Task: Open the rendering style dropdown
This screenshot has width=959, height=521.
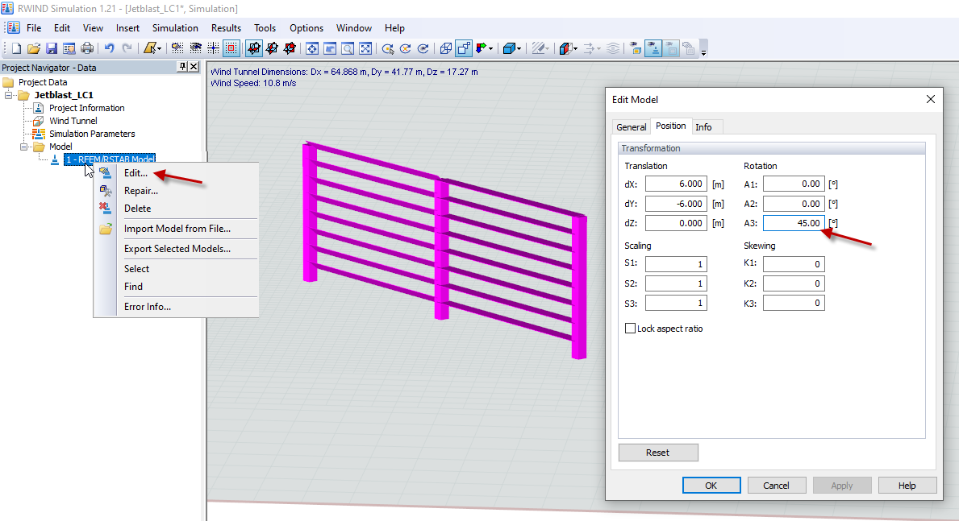Action: pyautogui.click(x=519, y=48)
